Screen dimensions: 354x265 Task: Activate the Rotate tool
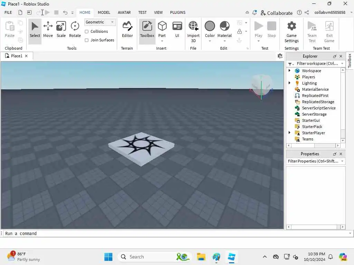coord(75,30)
